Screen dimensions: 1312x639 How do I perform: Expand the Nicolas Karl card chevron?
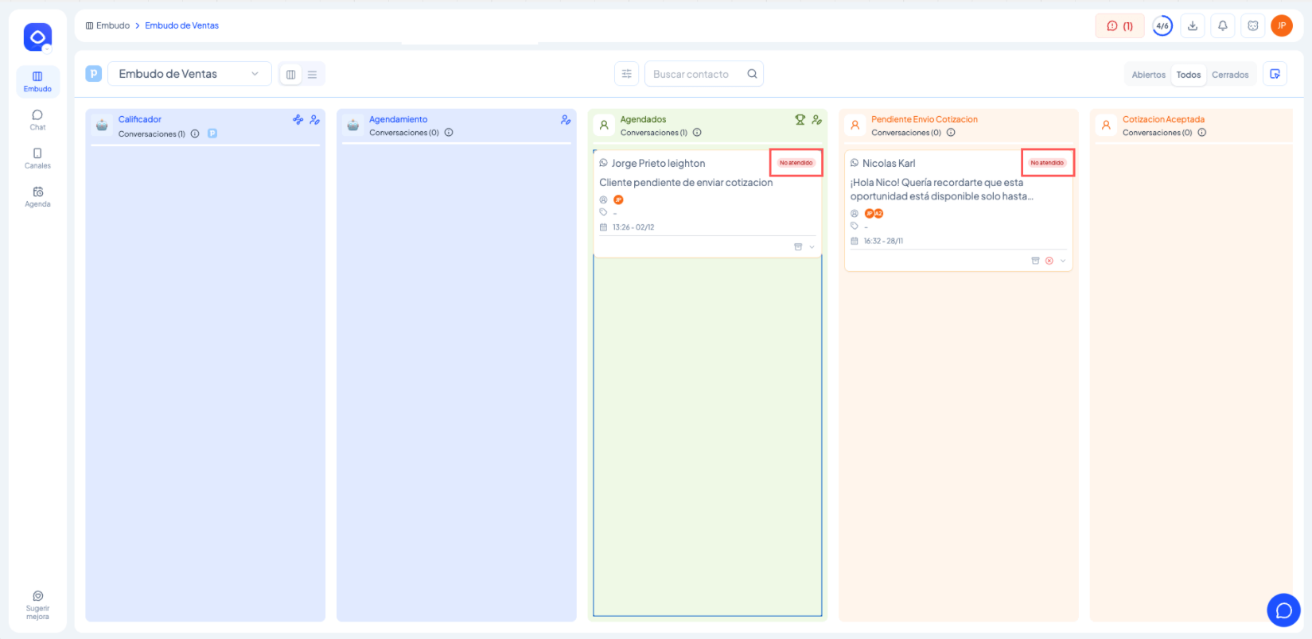[1063, 261]
